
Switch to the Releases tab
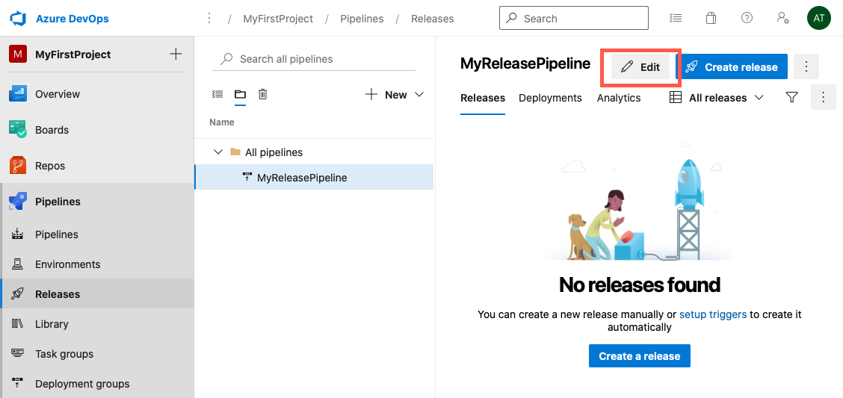coord(483,99)
